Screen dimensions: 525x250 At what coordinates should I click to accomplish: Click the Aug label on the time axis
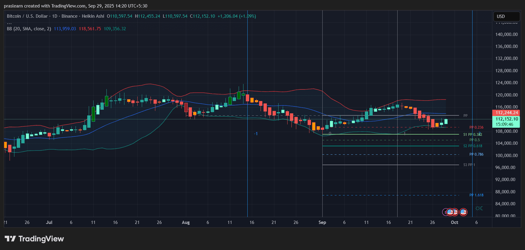coord(186,222)
